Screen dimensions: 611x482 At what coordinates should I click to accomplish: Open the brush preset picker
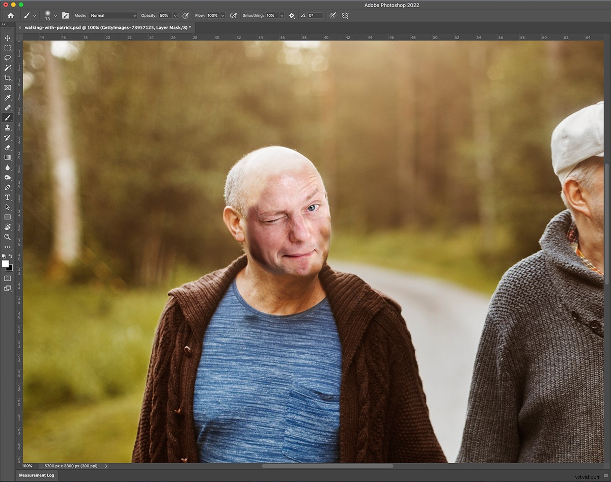pyautogui.click(x=48, y=15)
